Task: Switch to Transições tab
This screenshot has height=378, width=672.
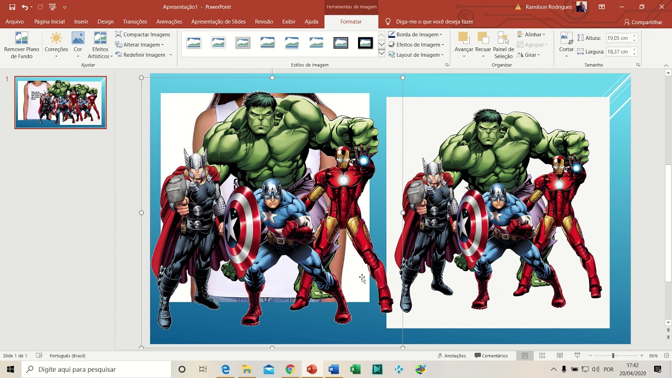Action: click(135, 22)
